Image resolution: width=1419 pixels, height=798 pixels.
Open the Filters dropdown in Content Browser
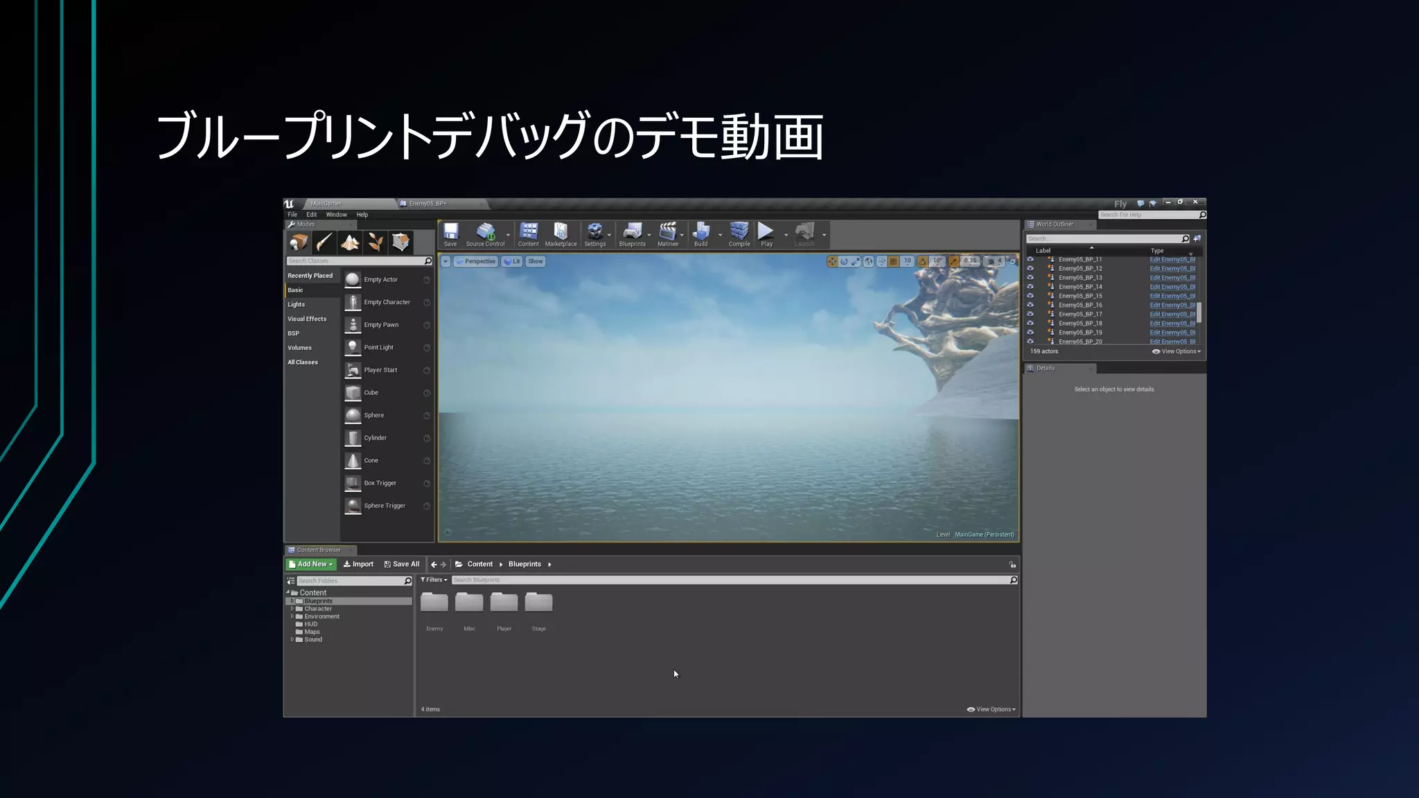(x=434, y=580)
